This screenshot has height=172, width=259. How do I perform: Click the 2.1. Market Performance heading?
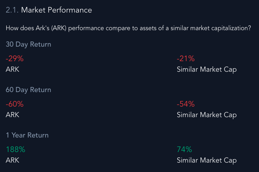click(x=49, y=10)
